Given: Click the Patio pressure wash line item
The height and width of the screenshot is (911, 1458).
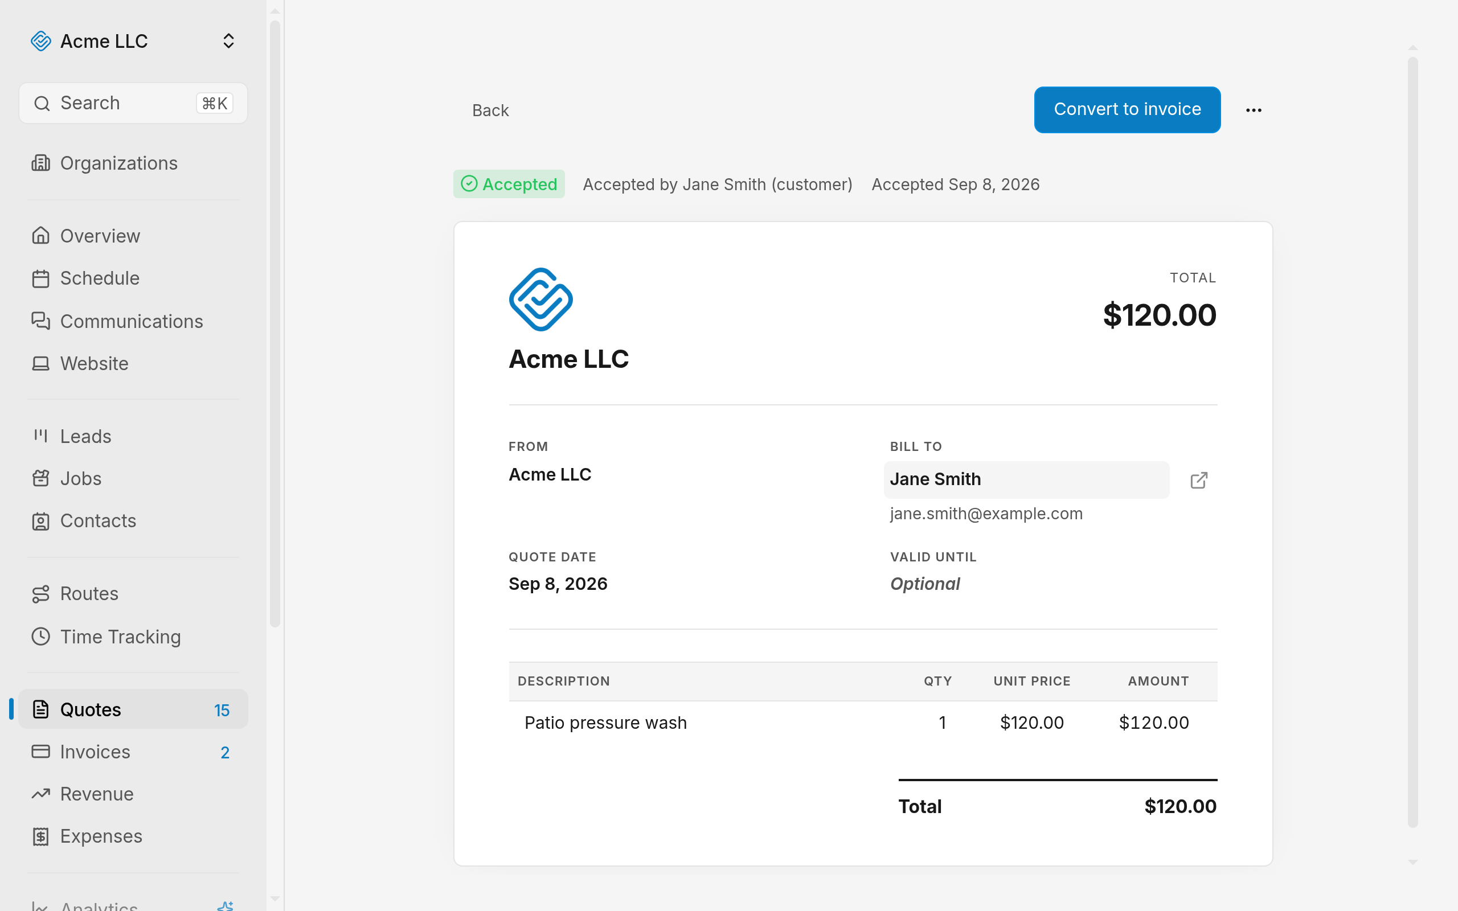Looking at the screenshot, I should 863,723.
